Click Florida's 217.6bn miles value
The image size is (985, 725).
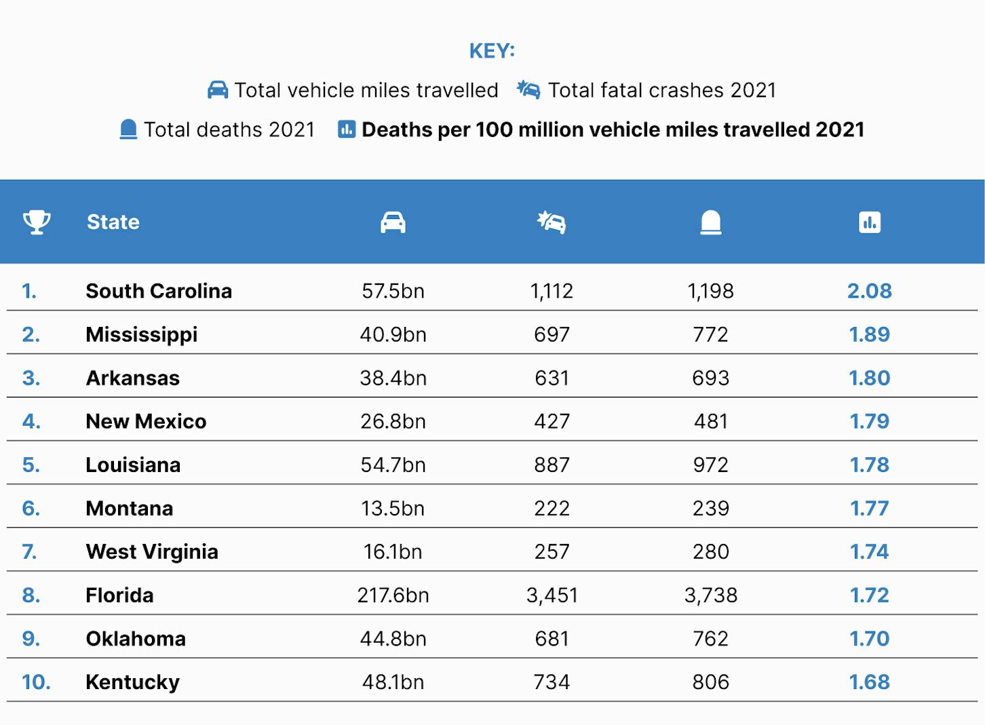[x=393, y=595]
